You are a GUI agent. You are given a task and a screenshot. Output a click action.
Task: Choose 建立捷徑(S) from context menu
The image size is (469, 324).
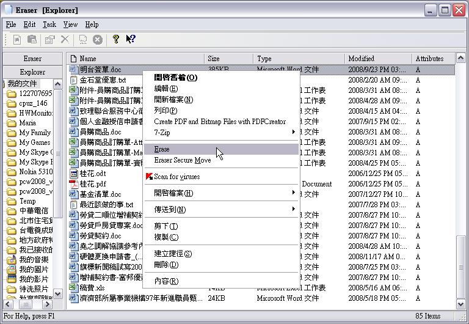[x=221, y=254]
